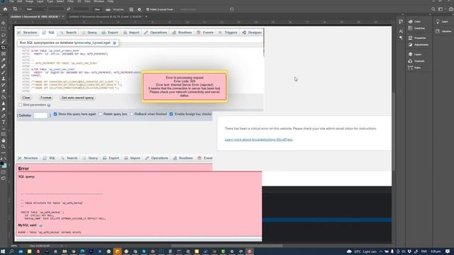Open the Layer menu

click(x=40, y=1)
